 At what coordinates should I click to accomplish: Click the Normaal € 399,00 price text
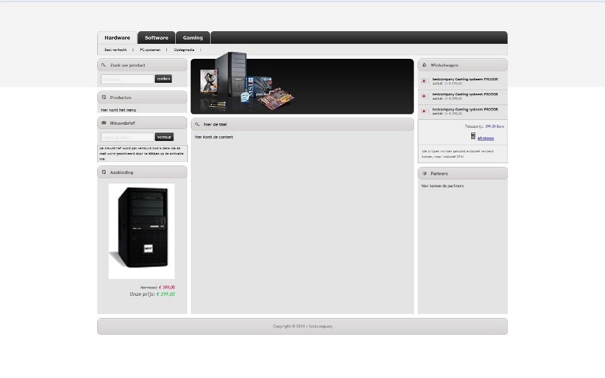[157, 287]
